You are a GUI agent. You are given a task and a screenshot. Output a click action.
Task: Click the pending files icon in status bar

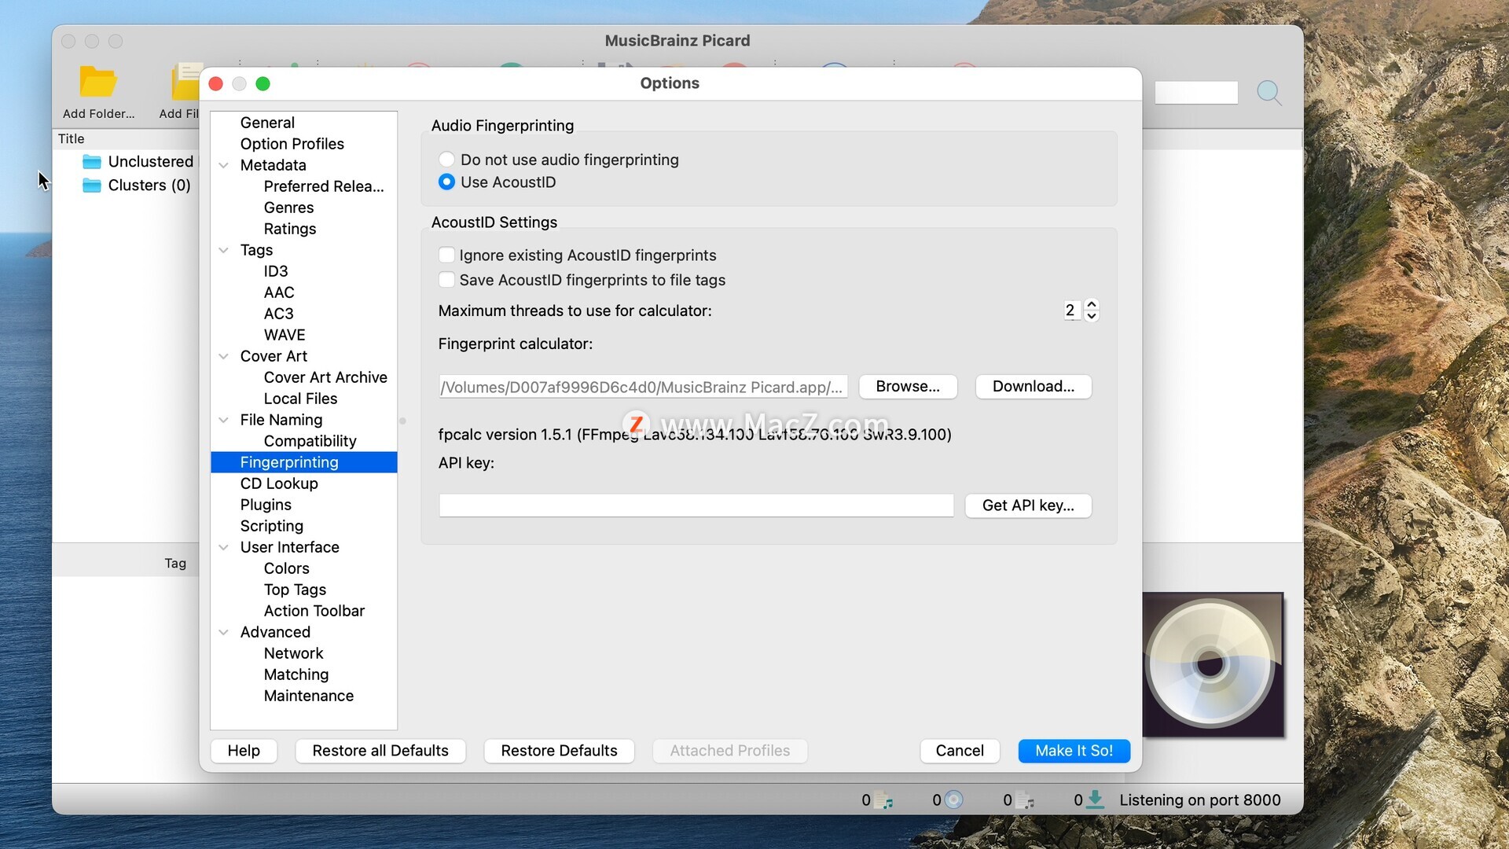[x=1025, y=800]
